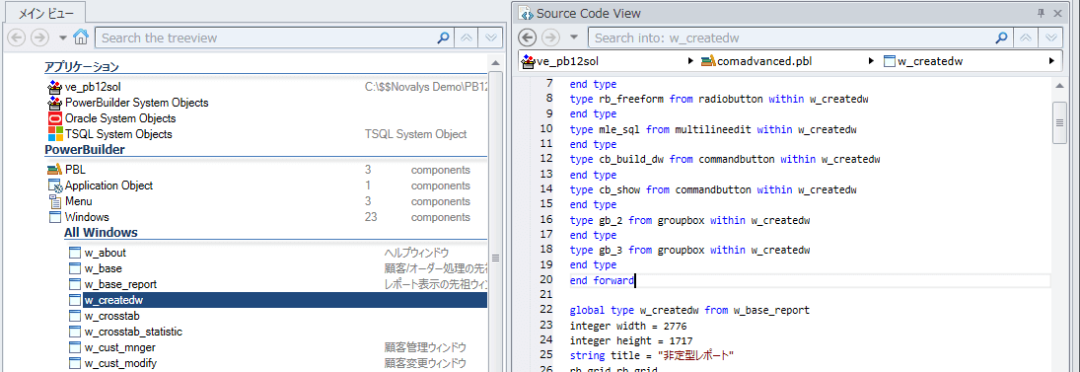
Task: Click code line 25 string title
Action: tap(652, 355)
